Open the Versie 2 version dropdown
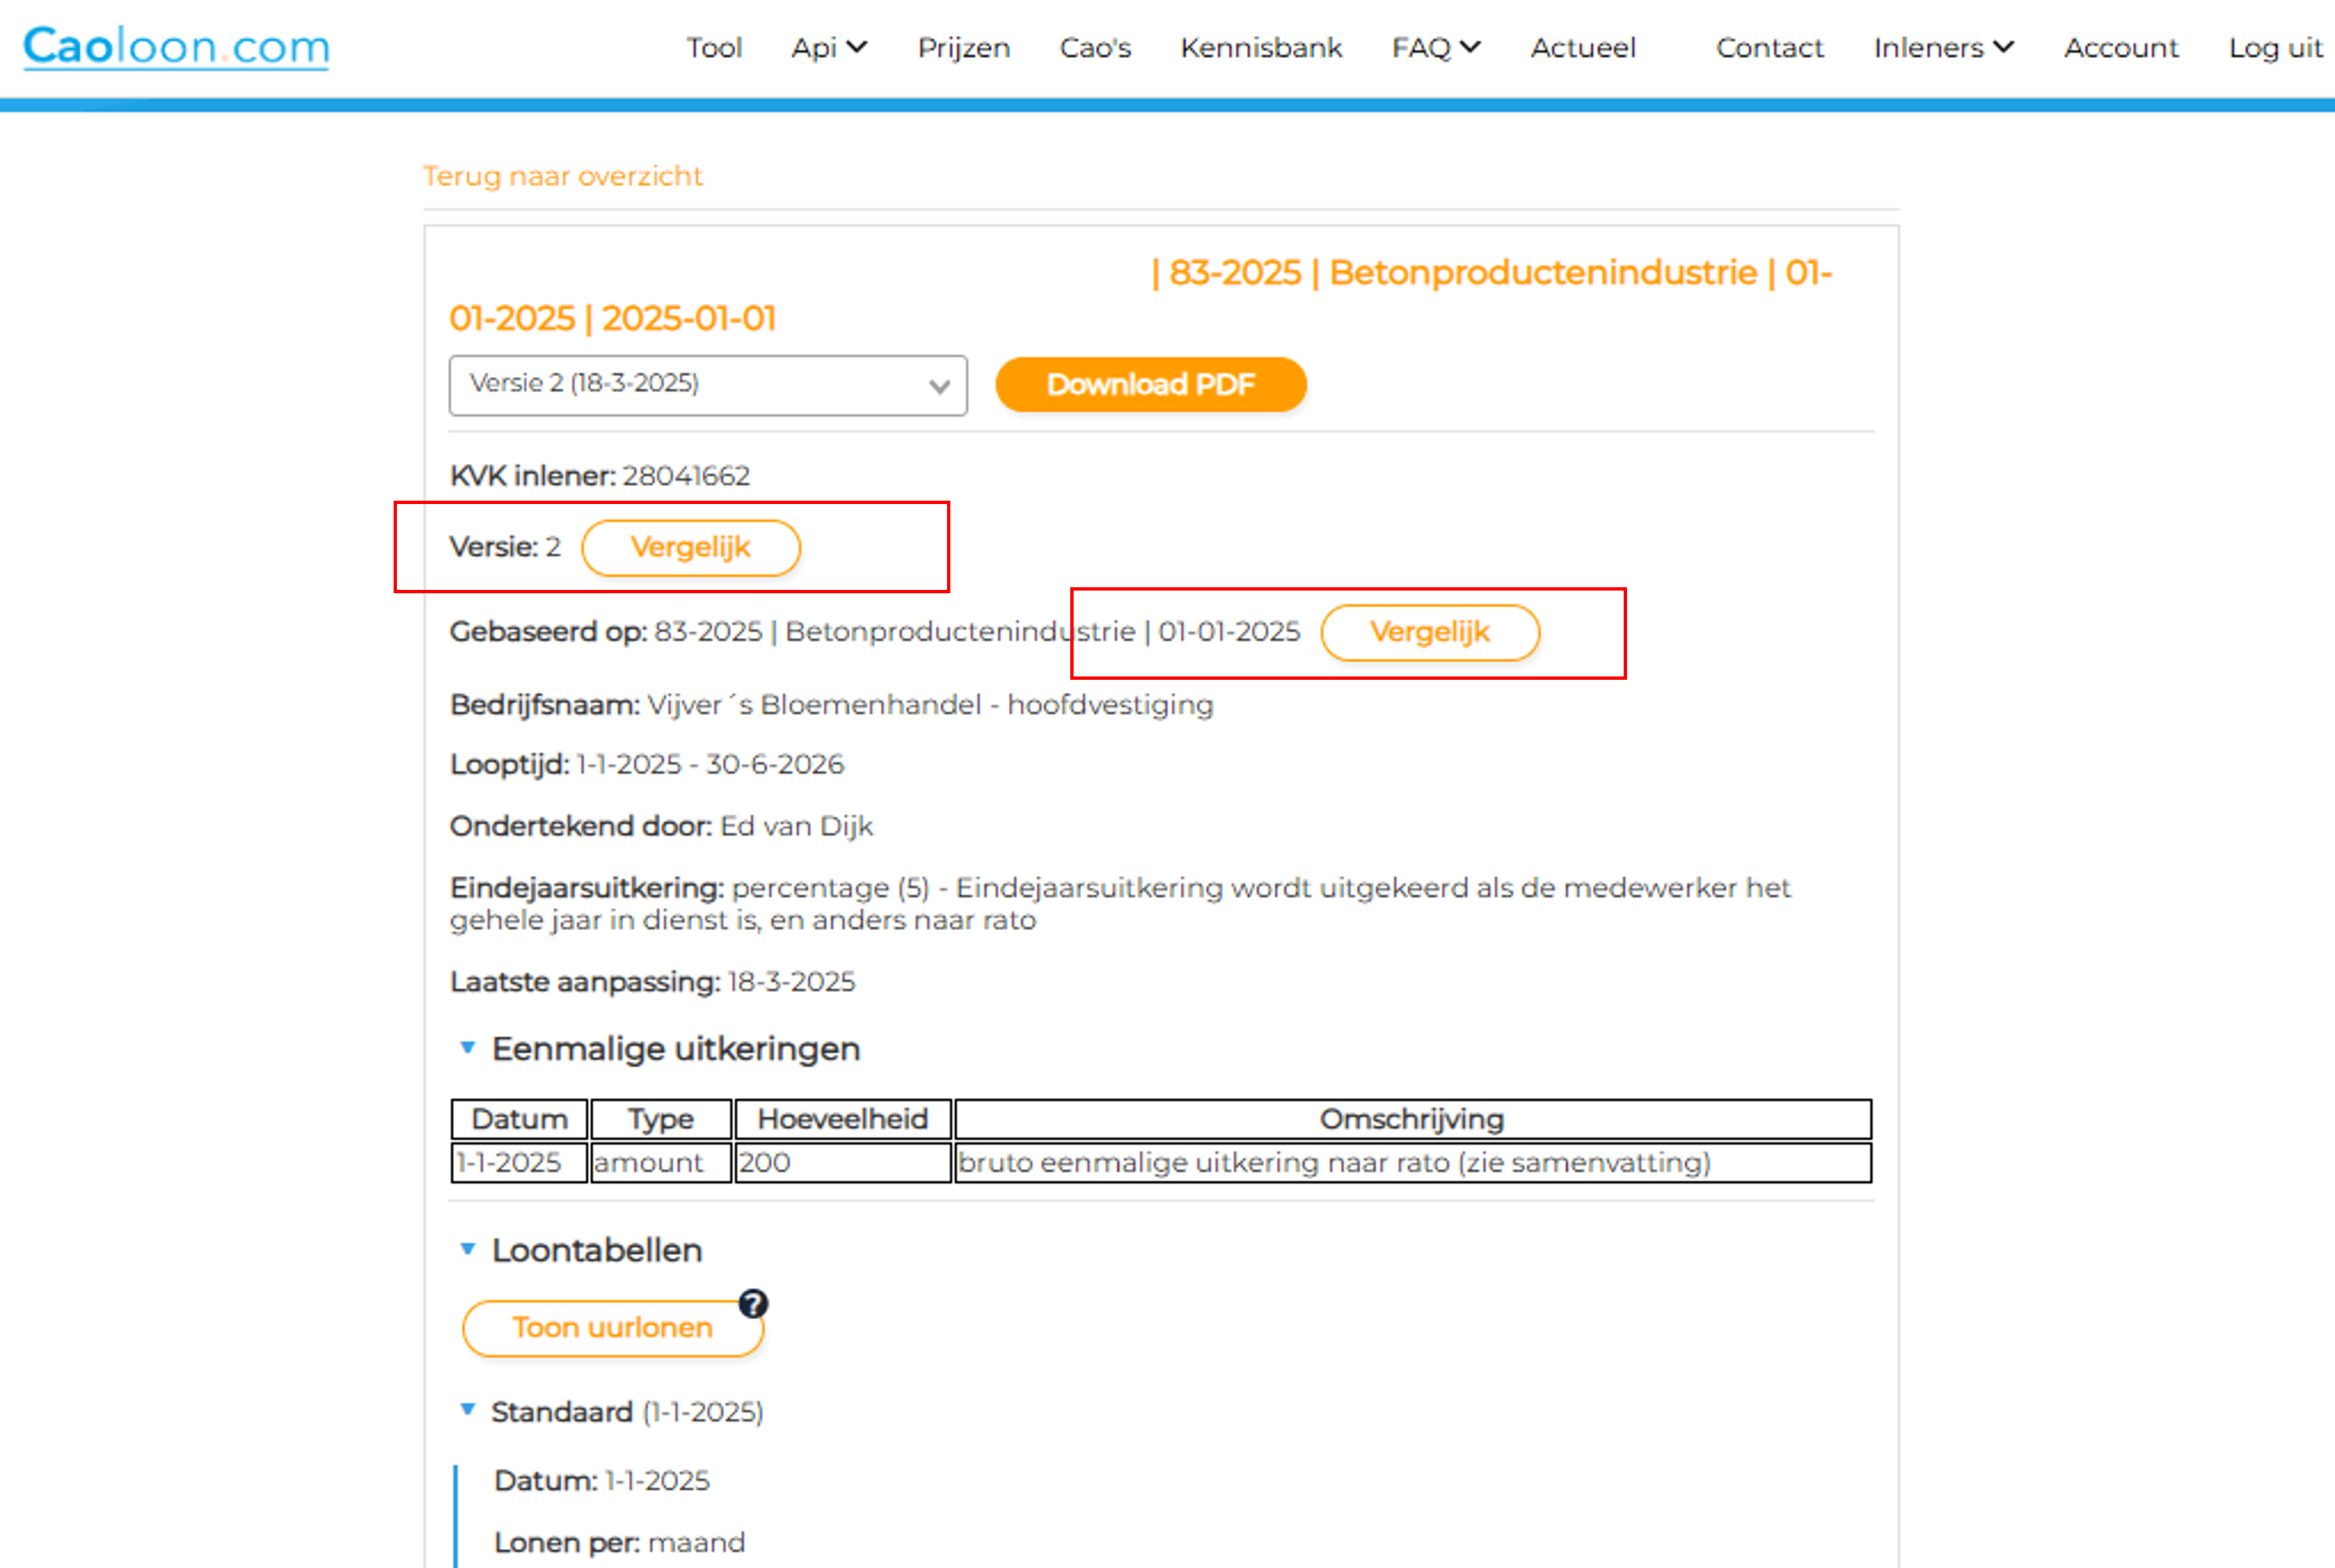 click(x=707, y=385)
